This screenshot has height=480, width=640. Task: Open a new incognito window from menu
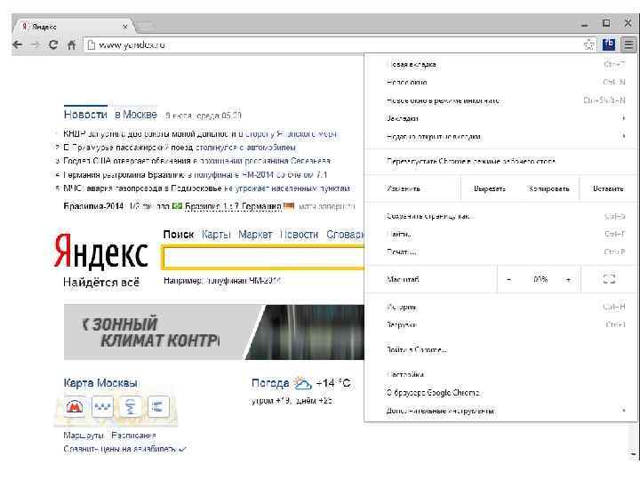[501, 100]
